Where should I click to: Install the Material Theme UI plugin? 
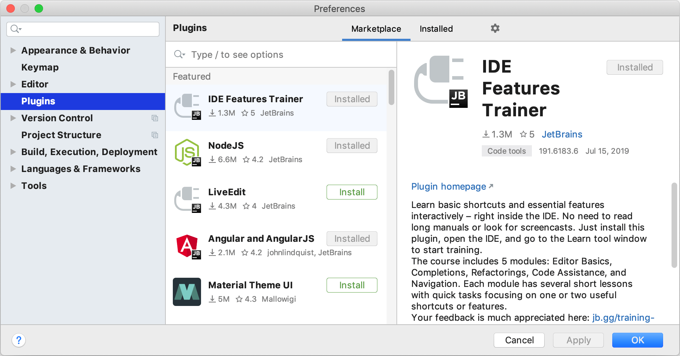click(352, 285)
